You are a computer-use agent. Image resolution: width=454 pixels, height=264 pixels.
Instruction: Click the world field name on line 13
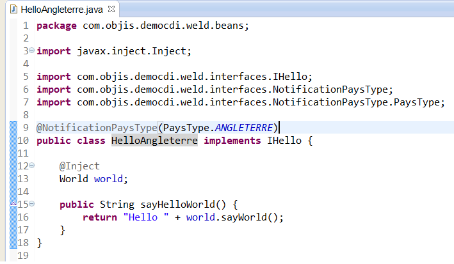[109, 179]
